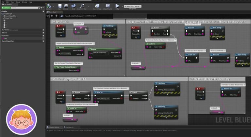
Task: Go forward with the navigation arrow
Action: click(x=56, y=16)
